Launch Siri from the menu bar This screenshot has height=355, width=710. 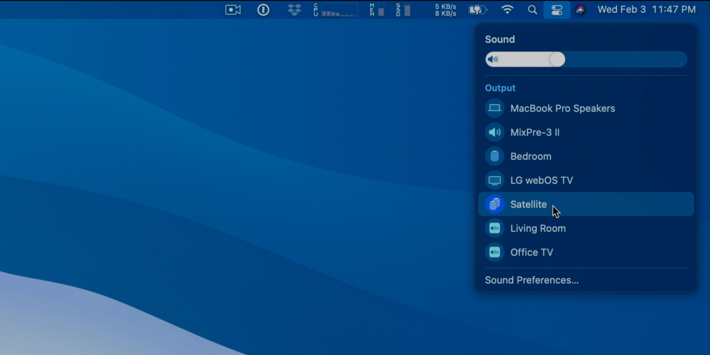(580, 10)
